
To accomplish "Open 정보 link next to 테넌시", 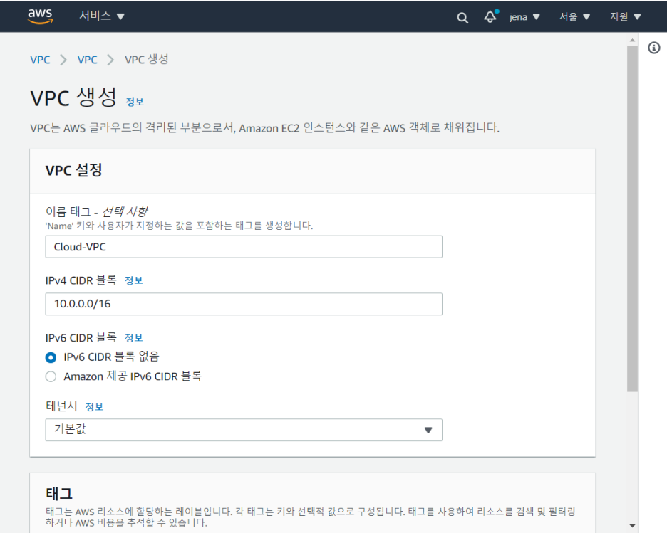I will 94,407.
